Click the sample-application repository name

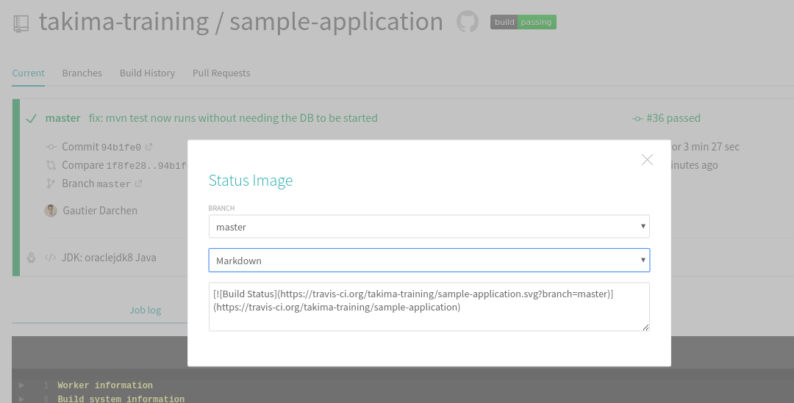coord(336,22)
